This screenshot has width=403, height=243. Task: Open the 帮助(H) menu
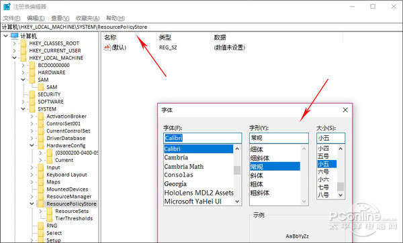point(116,18)
